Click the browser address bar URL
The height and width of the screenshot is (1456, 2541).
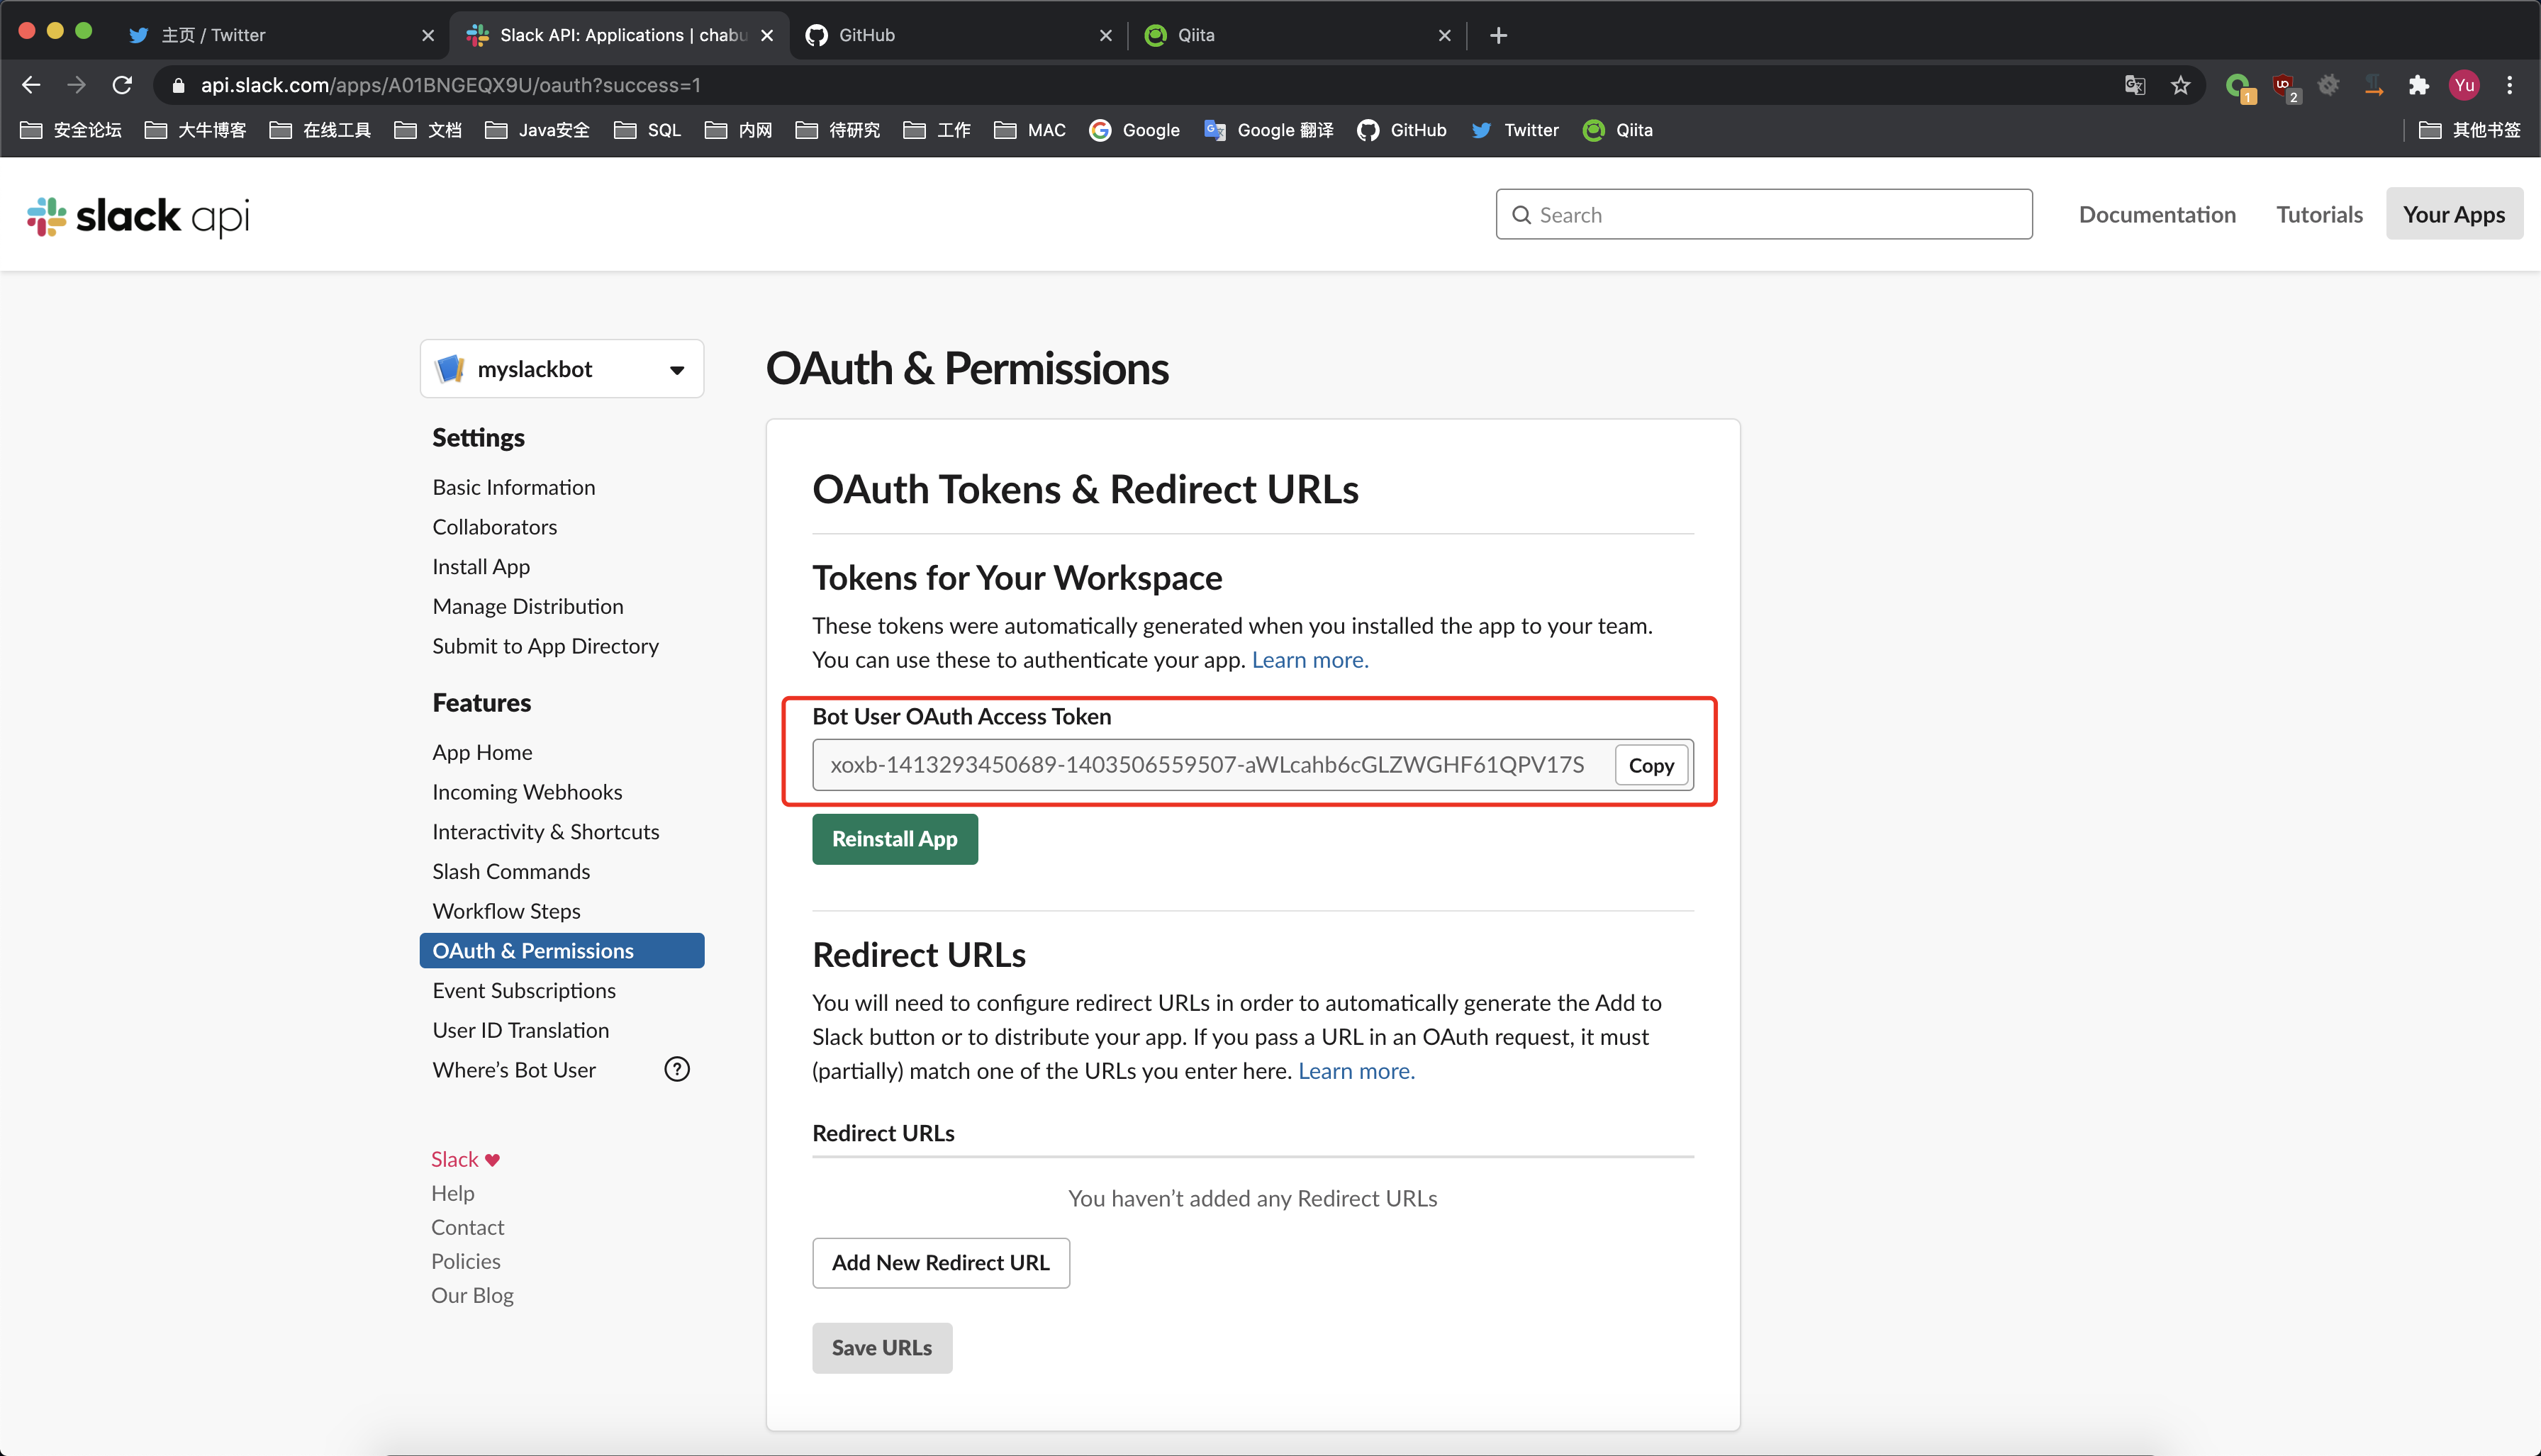click(x=450, y=85)
